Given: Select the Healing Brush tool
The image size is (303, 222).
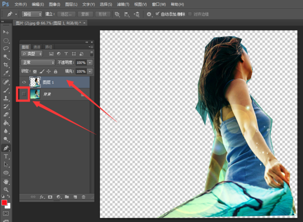Looking at the screenshot, I should click(6, 82).
